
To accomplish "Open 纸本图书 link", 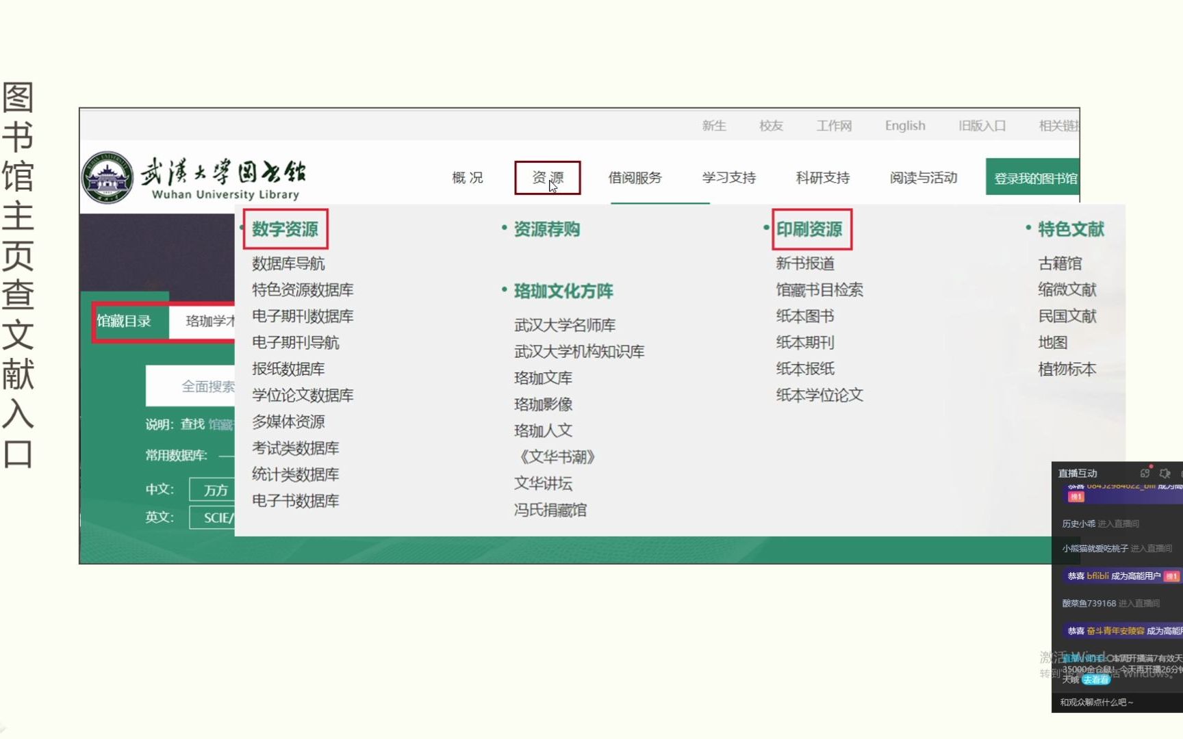I will pos(805,316).
